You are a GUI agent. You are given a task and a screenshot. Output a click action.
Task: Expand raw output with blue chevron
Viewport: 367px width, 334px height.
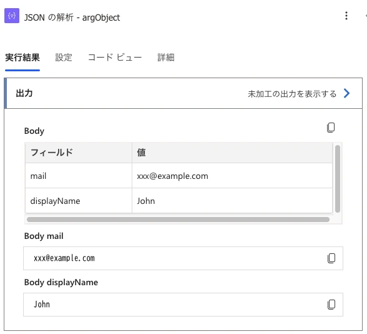tap(346, 93)
